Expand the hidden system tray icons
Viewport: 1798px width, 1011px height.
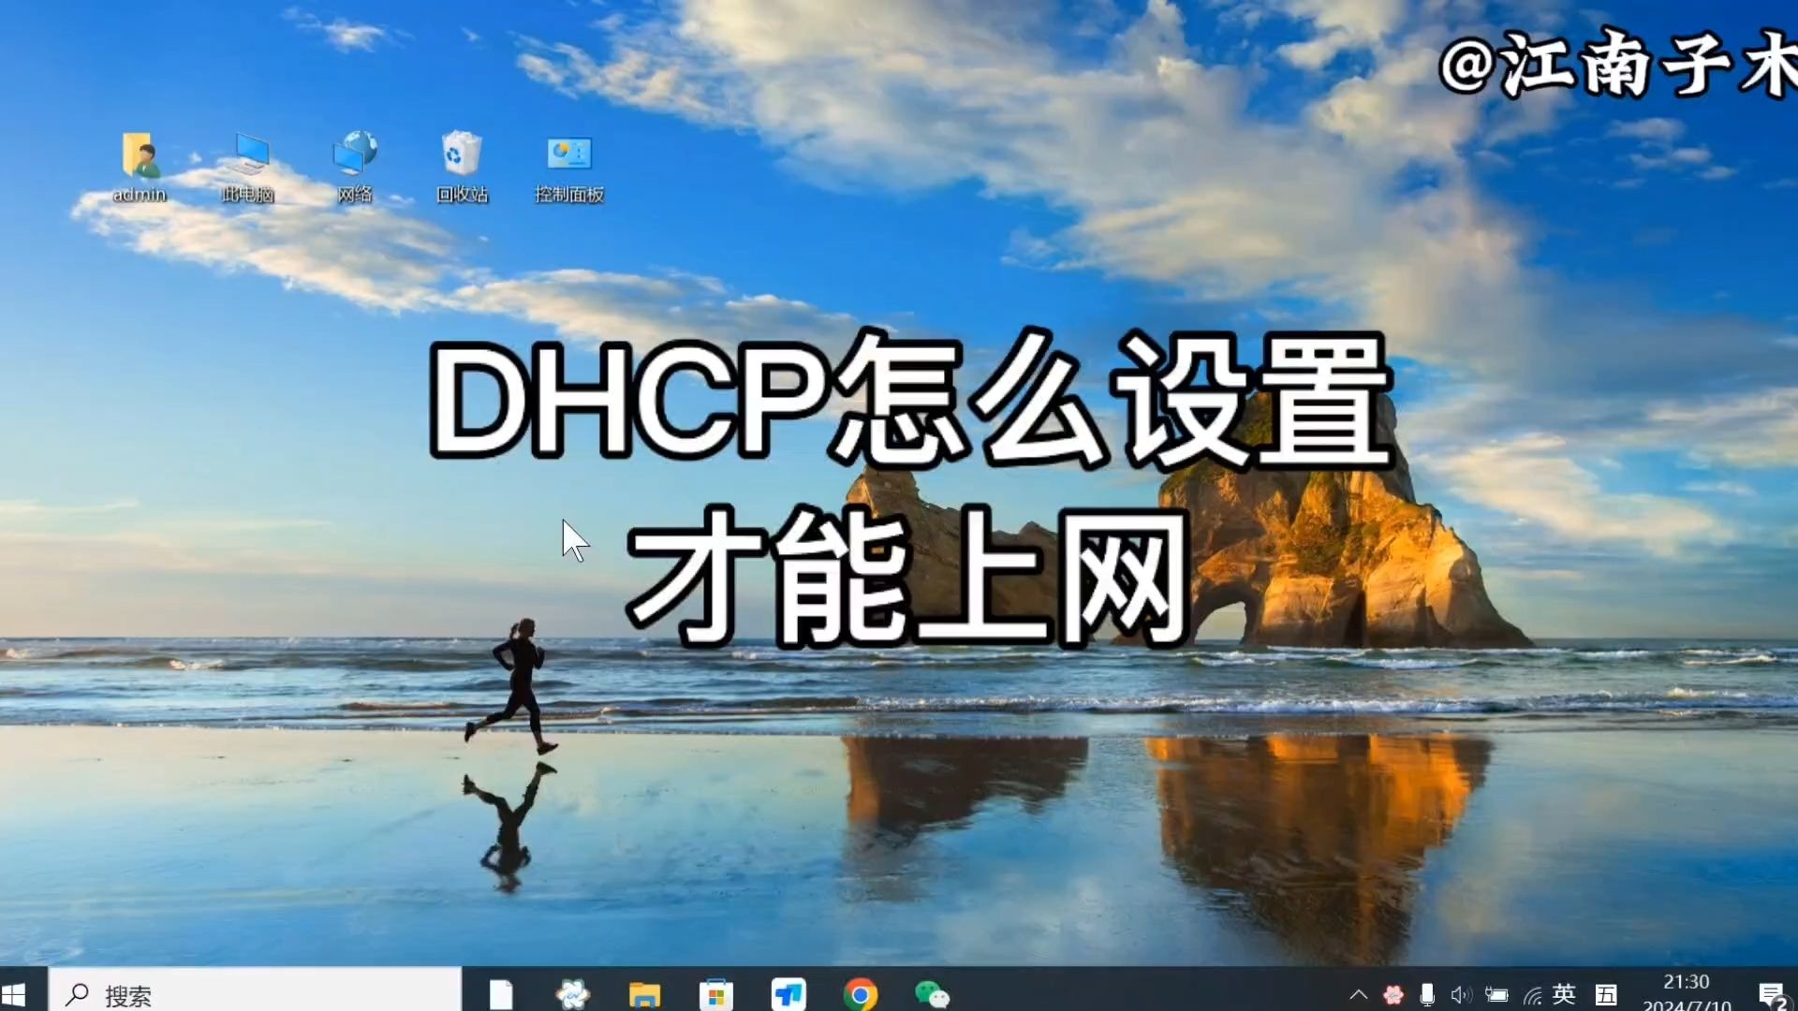[x=1358, y=994]
